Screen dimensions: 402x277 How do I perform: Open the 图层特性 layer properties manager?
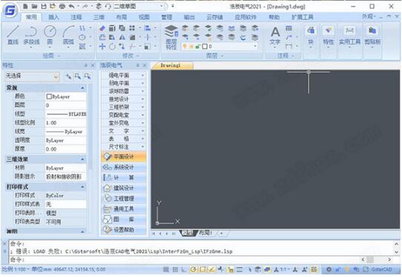tap(171, 37)
